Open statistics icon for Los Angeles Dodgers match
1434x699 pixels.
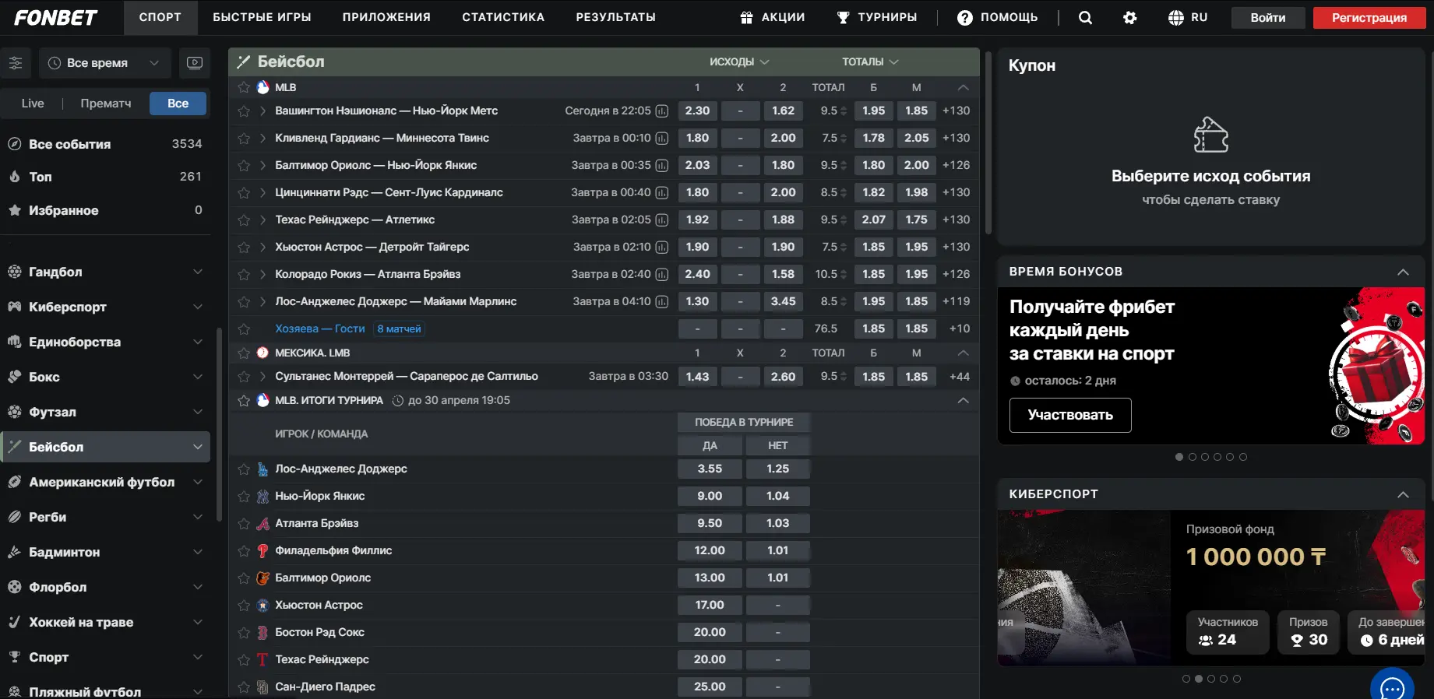tap(662, 302)
